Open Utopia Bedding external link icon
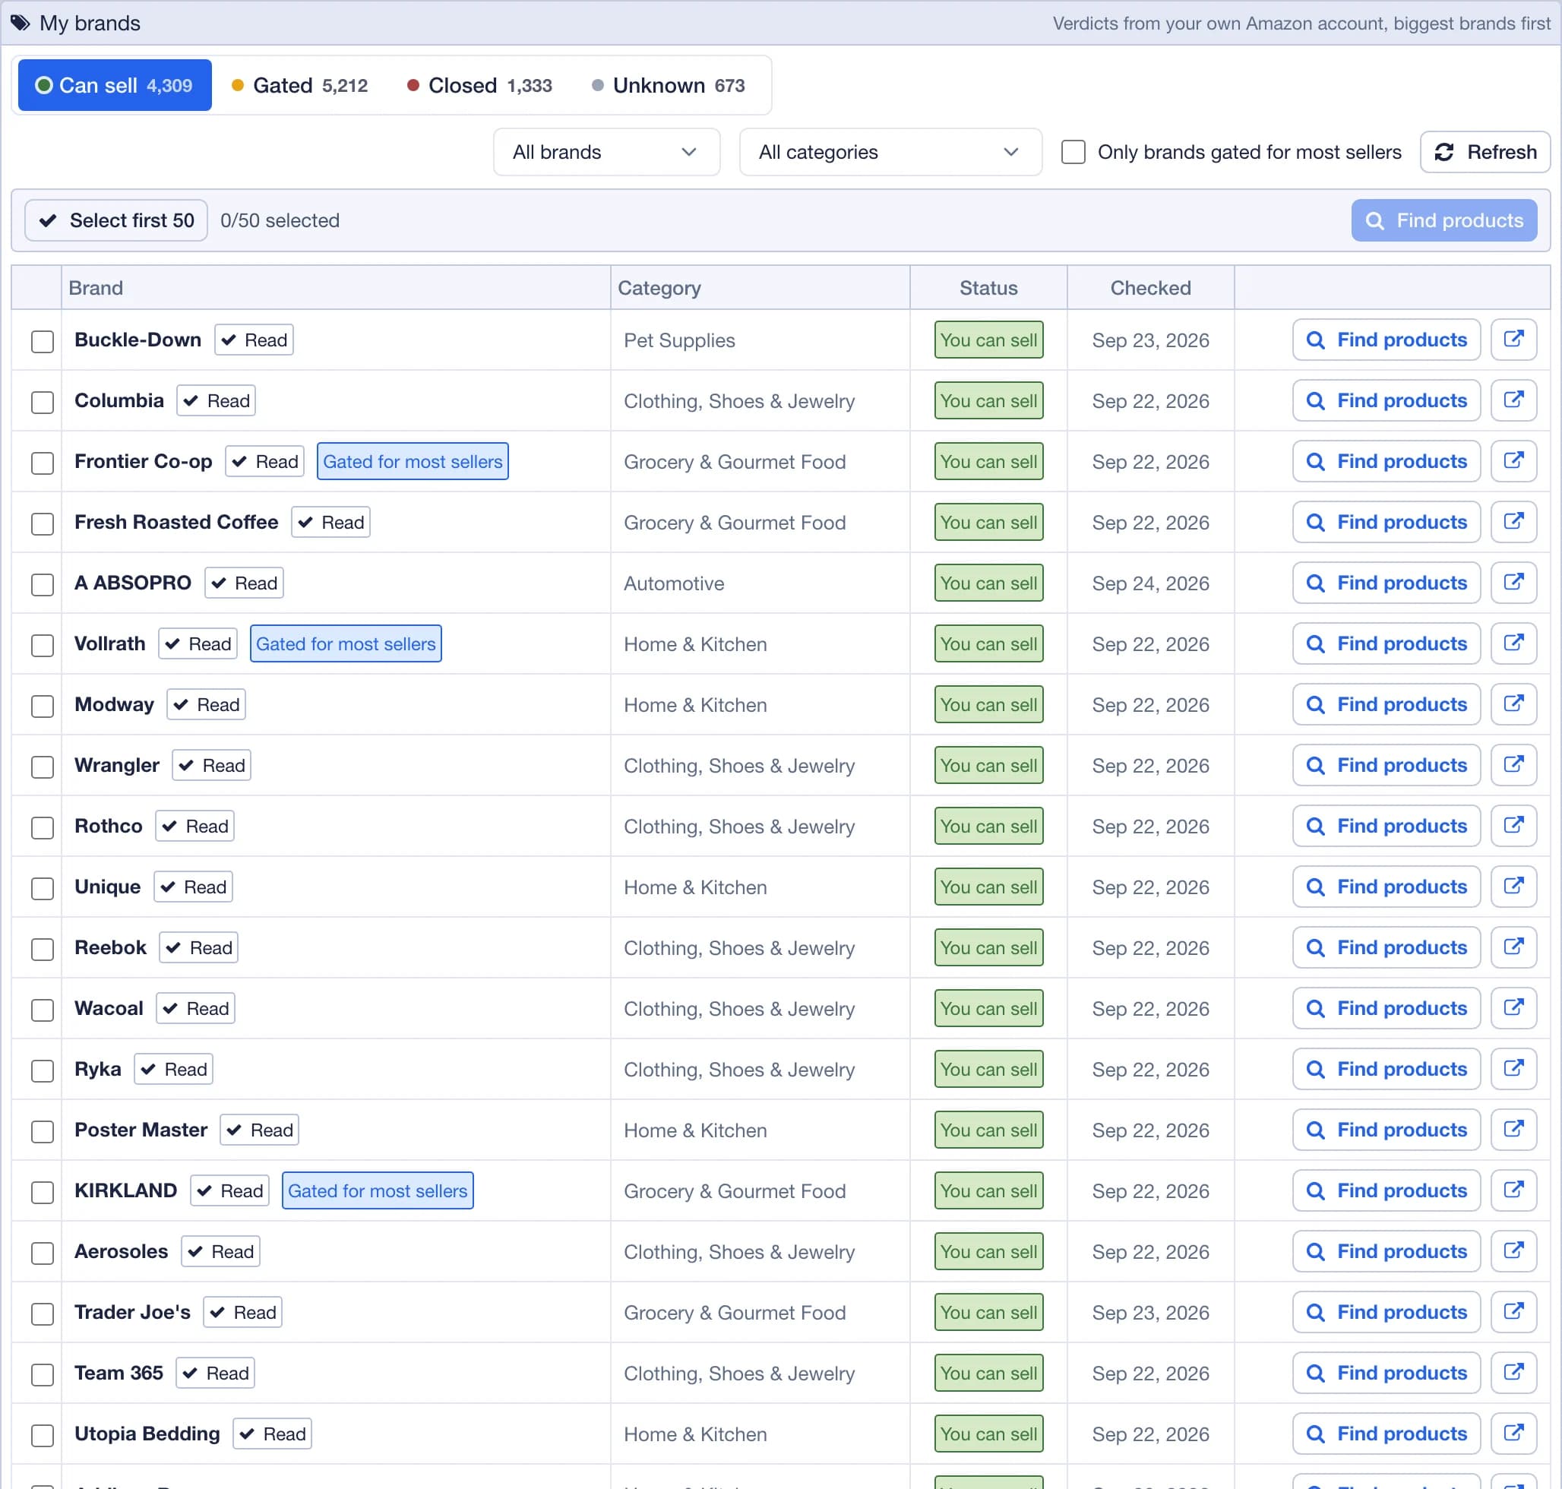 pos(1513,1434)
